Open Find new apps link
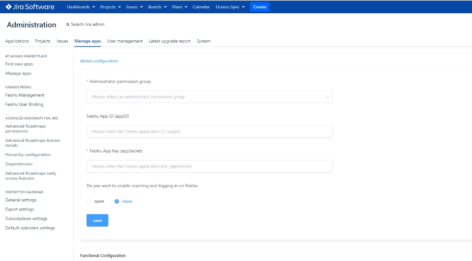 (19, 64)
